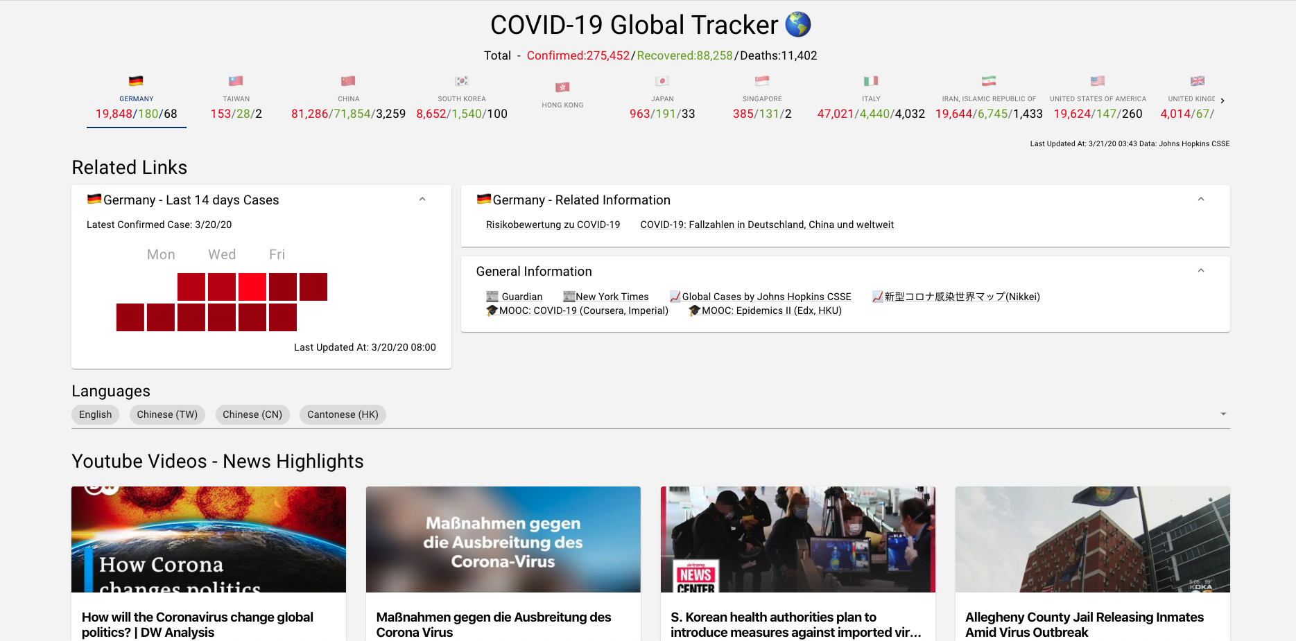1296x641 pixels.
Task: Collapse the Germany Related Information panel
Action: click(1201, 200)
